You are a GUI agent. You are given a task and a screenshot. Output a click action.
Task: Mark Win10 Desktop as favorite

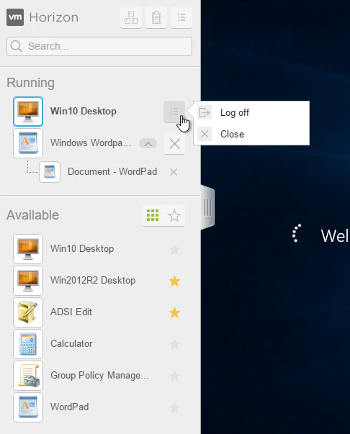[174, 249]
